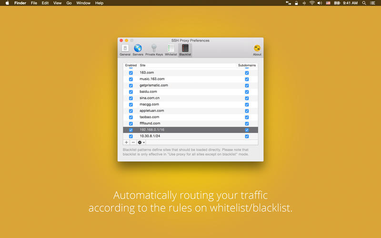This screenshot has width=381, height=238.
Task: Disable the baidu.com Enabled checkbox
Action: pyautogui.click(x=131, y=92)
